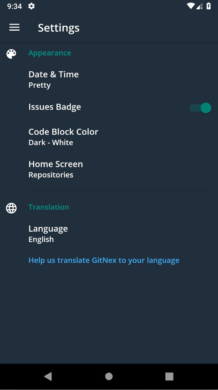Open Date & Time format options

pyautogui.click(x=54, y=79)
